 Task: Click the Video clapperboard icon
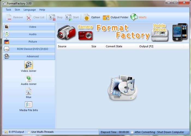click(x=7, y=27)
